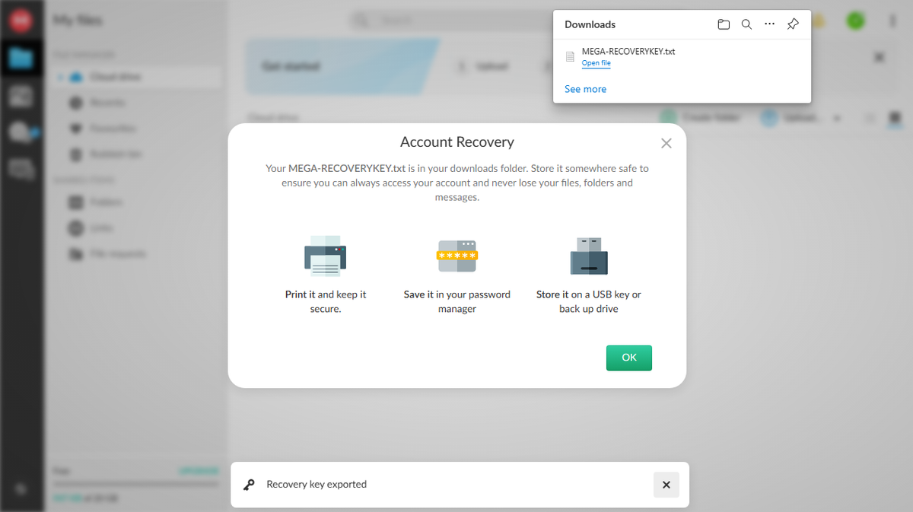Click the red MEGA logo
Image resolution: width=913 pixels, height=512 pixels.
click(19, 20)
